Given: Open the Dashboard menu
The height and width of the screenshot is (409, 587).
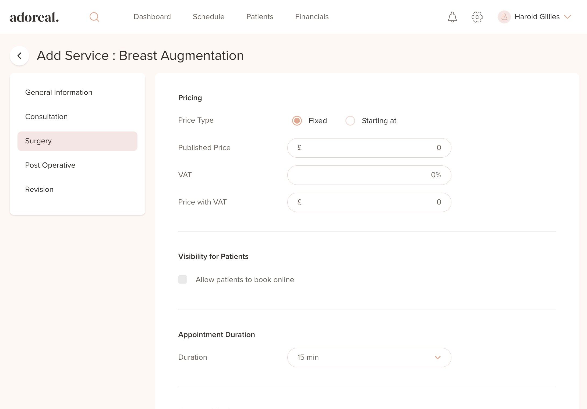Looking at the screenshot, I should click(x=152, y=17).
